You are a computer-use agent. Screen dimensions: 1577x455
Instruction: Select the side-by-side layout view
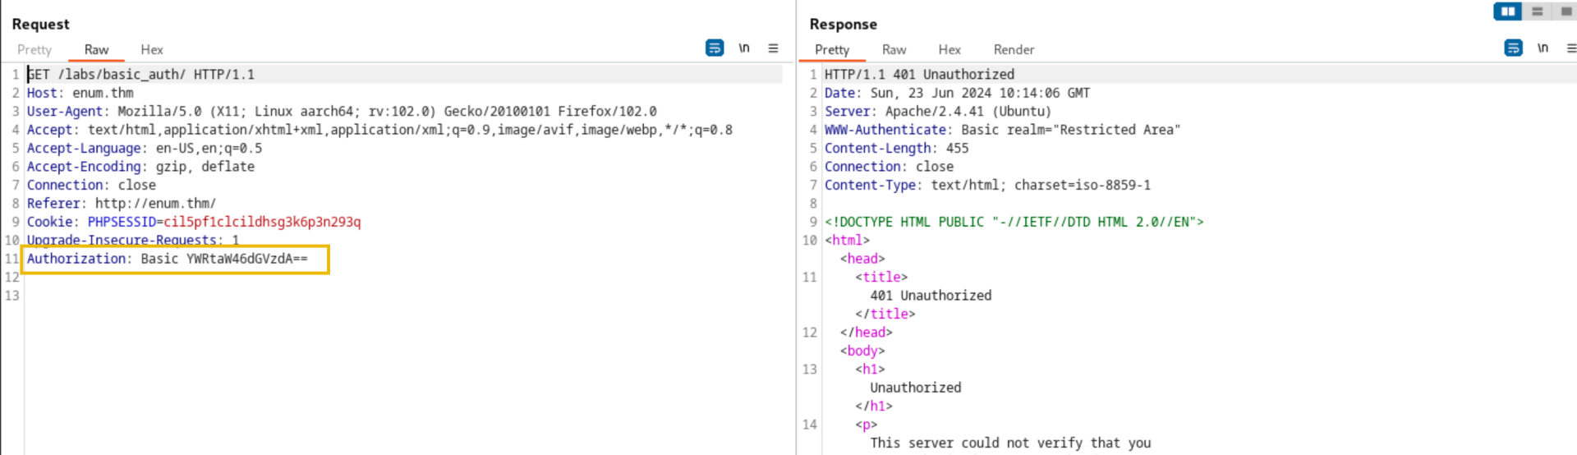click(x=1508, y=11)
